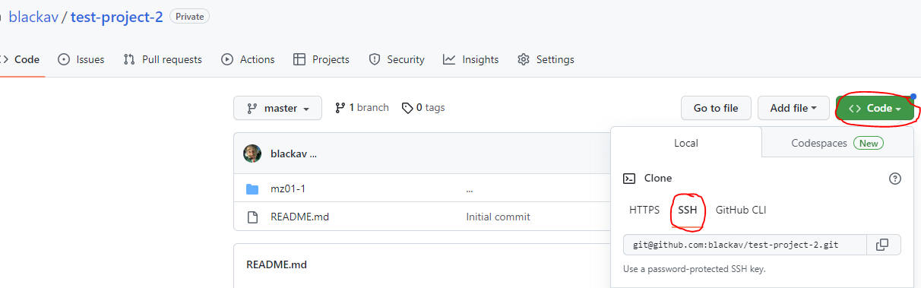Image resolution: width=921 pixels, height=288 pixels.
Task: Click the tag icon by 0 tags
Action: 407,108
